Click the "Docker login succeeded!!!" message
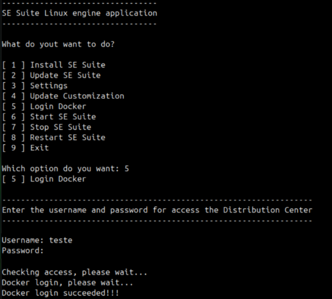Viewport: 332px width, 299px height. pos(60,293)
